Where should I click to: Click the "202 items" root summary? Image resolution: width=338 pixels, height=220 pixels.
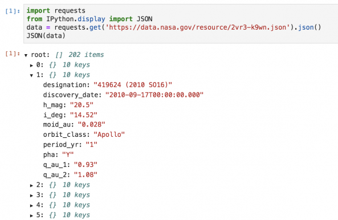[x=86, y=55]
